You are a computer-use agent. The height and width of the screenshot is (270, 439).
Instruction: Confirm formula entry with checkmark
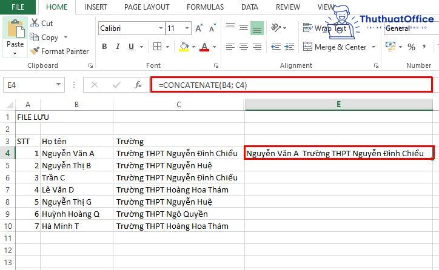(116, 85)
